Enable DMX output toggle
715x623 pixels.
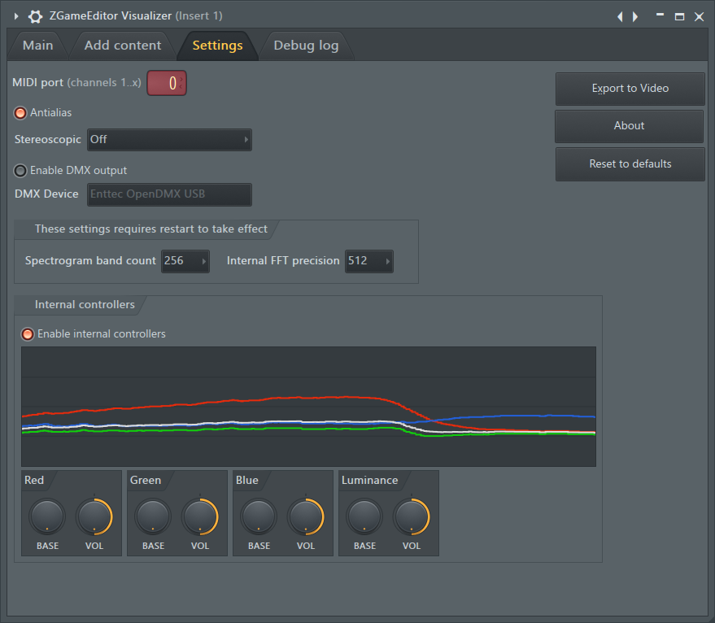pos(20,171)
